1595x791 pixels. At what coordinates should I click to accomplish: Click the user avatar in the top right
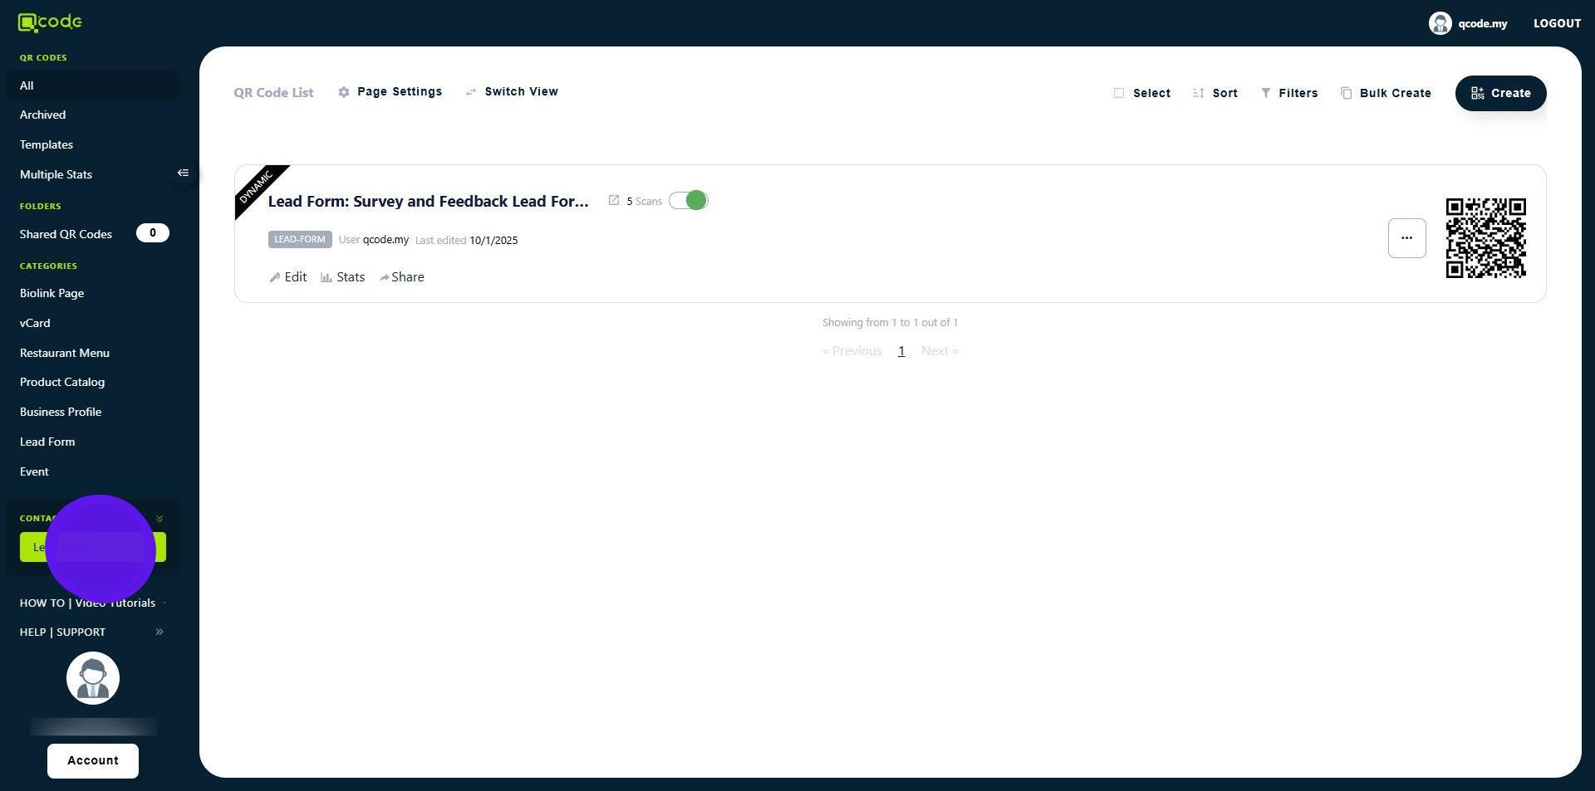click(x=1440, y=23)
